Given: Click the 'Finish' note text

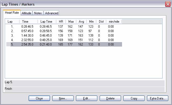Looking at the screenshot, I should point(8,89).
